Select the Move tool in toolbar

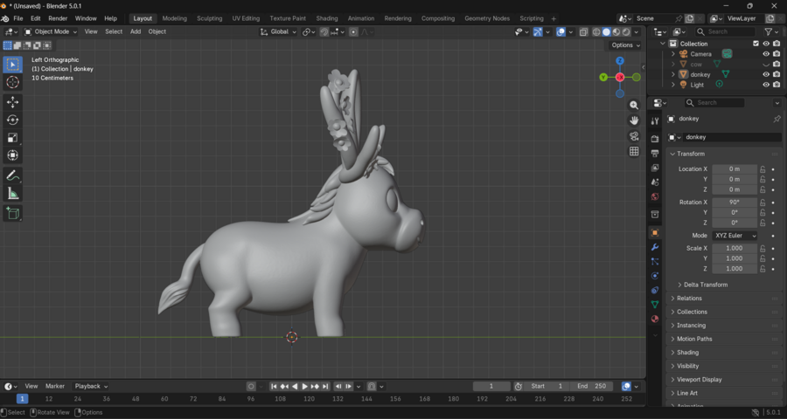[x=13, y=102]
